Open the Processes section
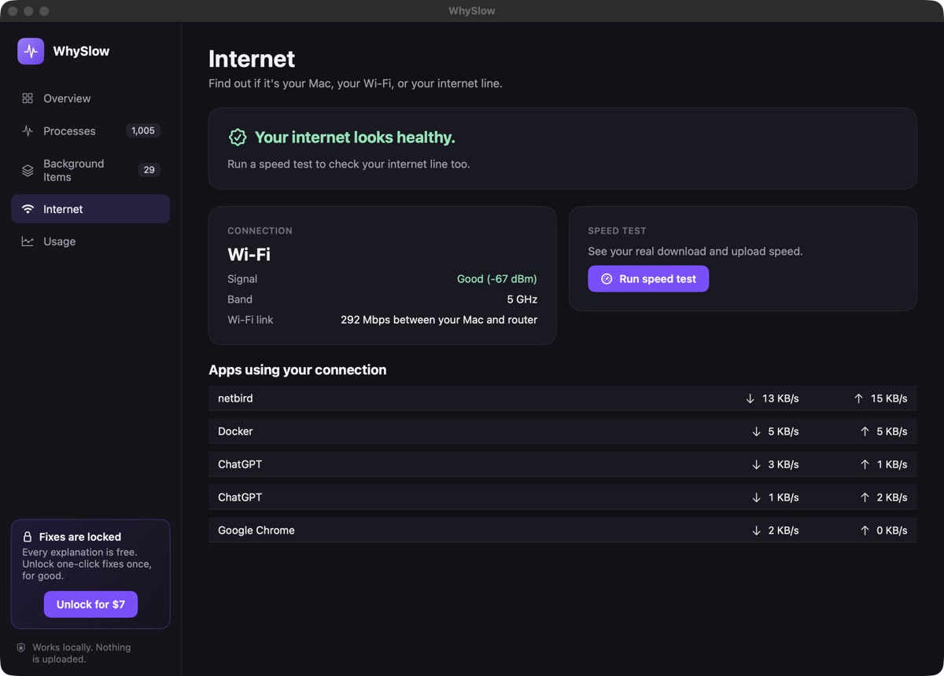This screenshot has height=676, width=944. click(x=90, y=130)
